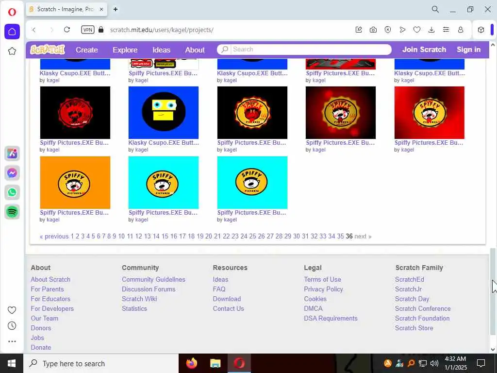Viewport: 497px width, 373px height.
Task: Select the Scratch browser tab
Action: coord(66,9)
